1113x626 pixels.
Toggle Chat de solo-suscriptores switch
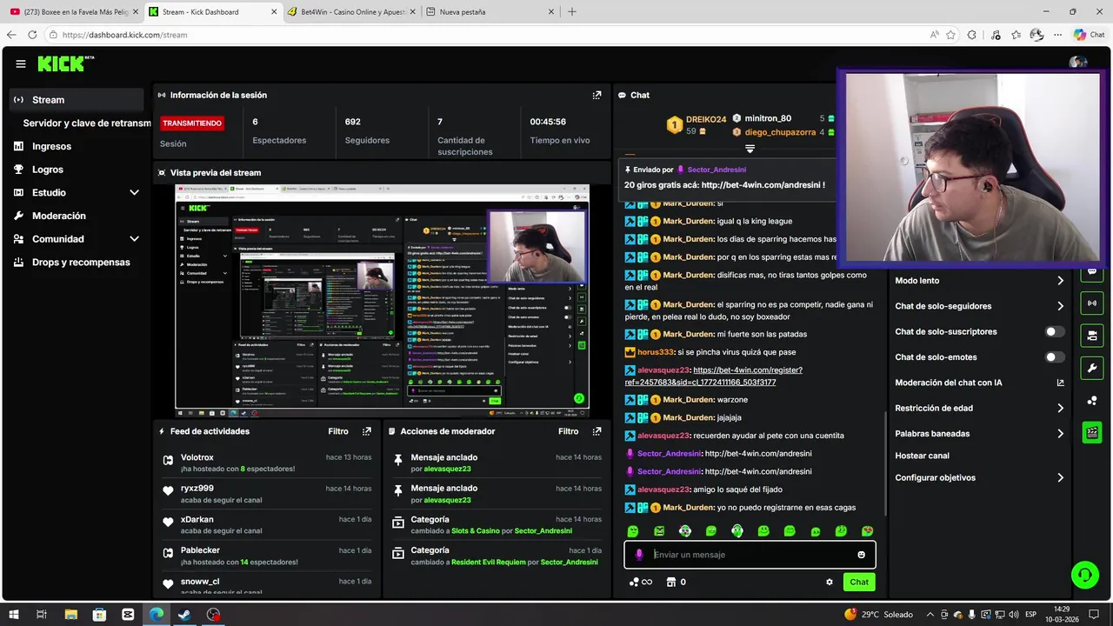tap(1054, 331)
